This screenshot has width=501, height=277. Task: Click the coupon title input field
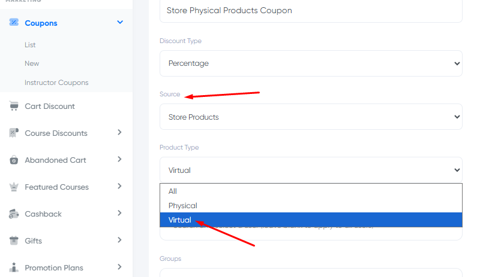point(311,11)
